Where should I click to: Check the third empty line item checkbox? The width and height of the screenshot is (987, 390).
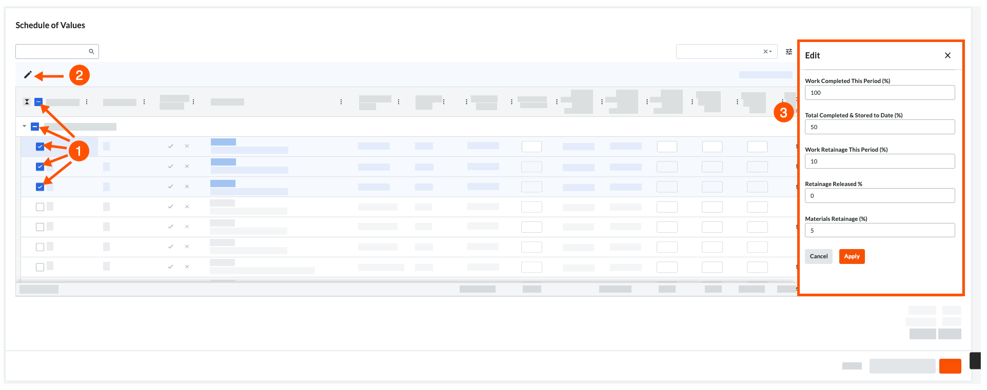(40, 247)
